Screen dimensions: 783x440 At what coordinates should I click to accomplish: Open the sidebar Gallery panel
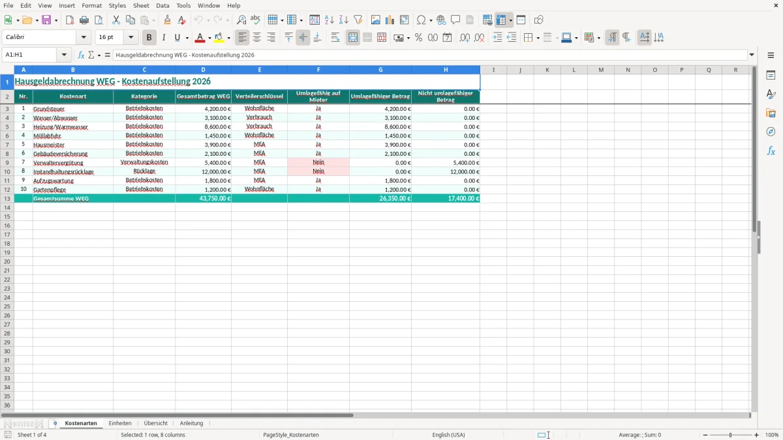pos(771,113)
